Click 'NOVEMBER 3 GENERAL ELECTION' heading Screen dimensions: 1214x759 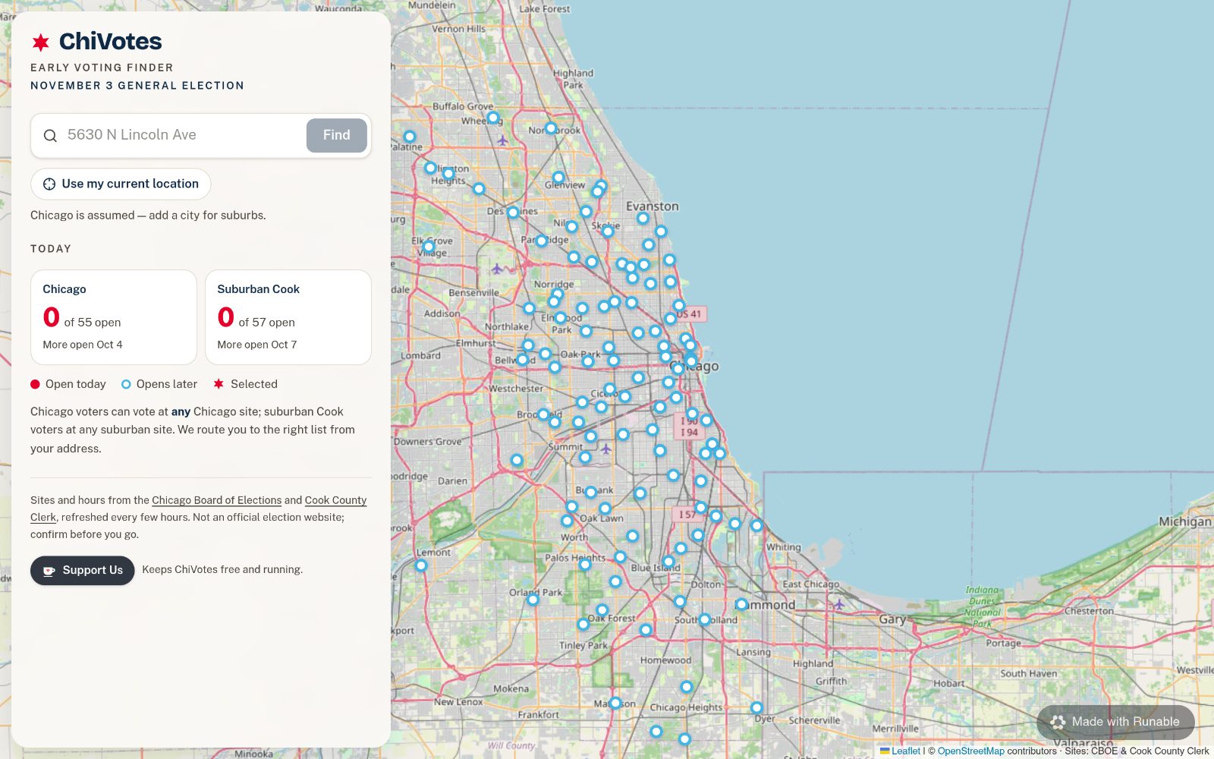click(x=137, y=86)
